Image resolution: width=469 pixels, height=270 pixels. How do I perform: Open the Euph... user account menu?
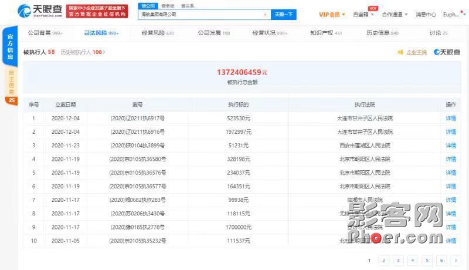tap(453, 14)
